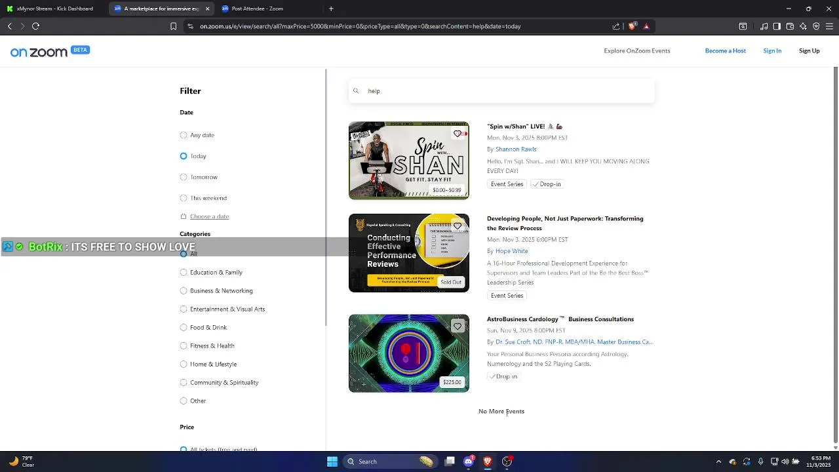Bookmark this page using bookmark icon

click(173, 26)
